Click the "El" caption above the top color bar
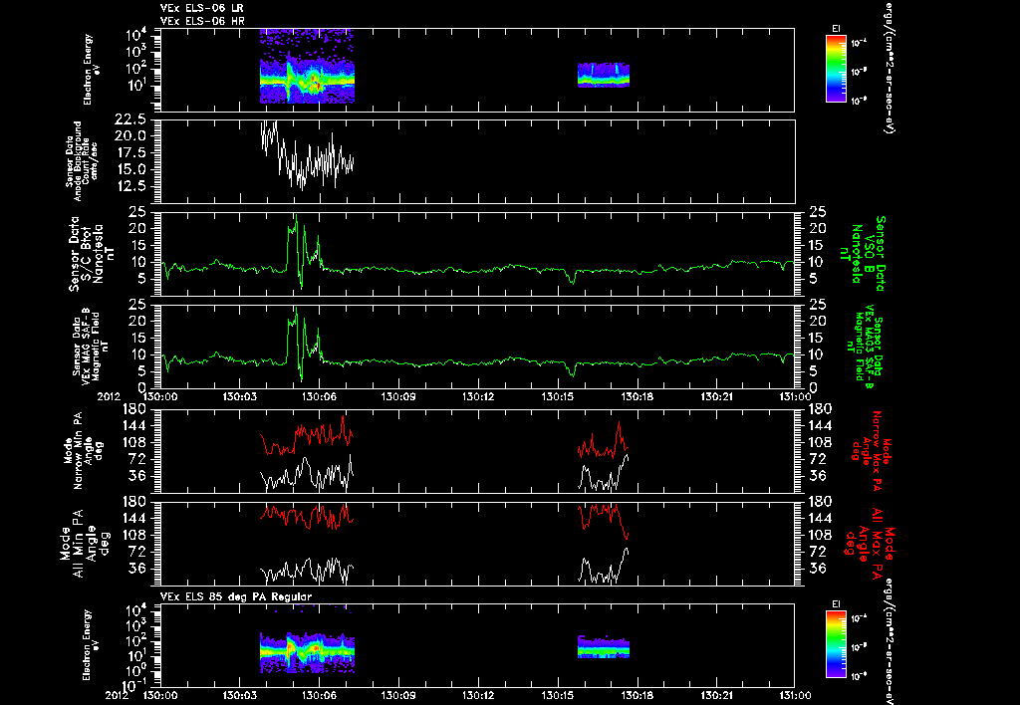 point(836,28)
